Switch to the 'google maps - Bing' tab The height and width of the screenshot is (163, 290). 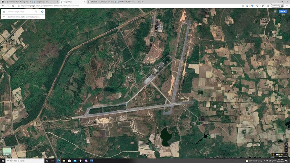(x=45, y=2)
